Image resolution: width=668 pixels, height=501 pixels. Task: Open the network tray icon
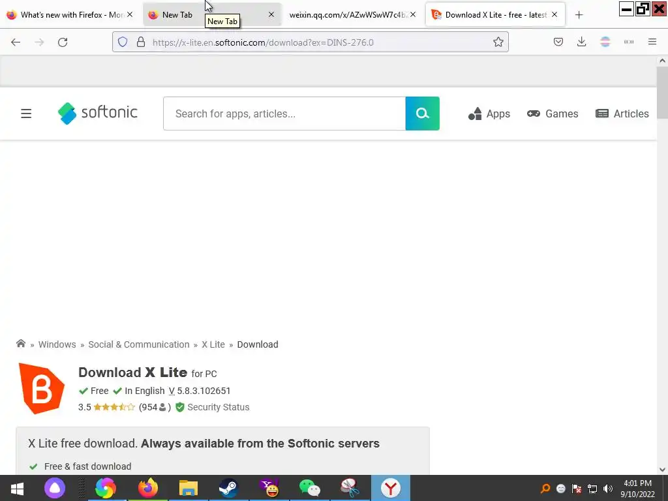point(592,489)
